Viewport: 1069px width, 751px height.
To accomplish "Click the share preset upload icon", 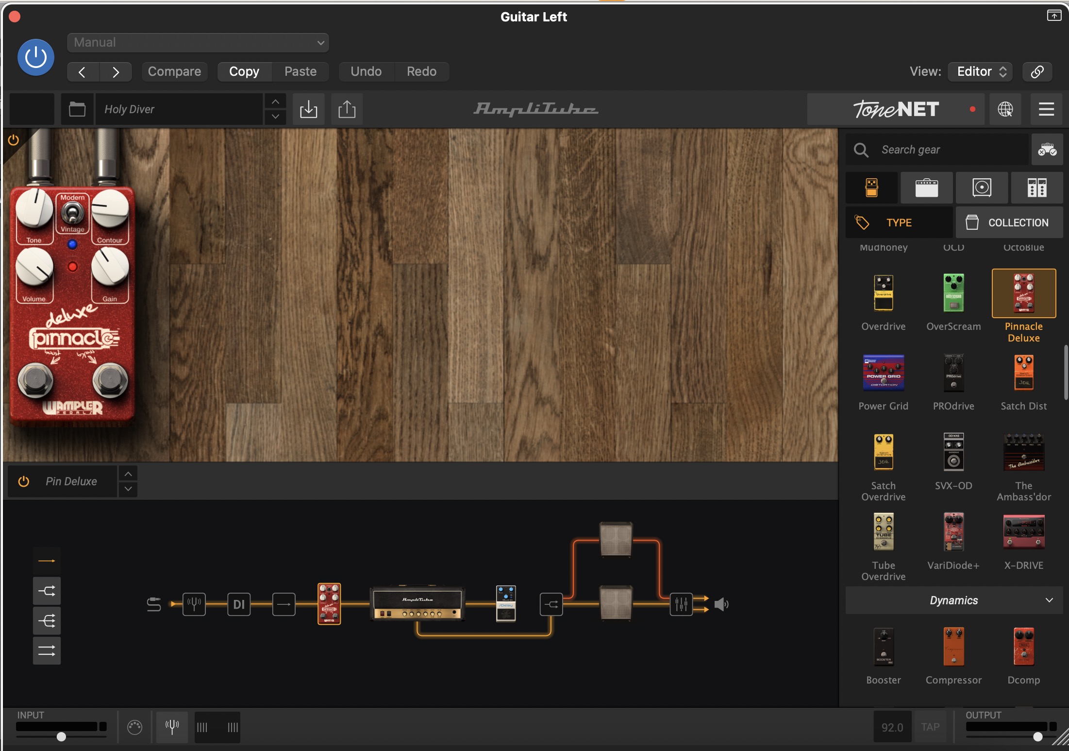I will point(347,109).
